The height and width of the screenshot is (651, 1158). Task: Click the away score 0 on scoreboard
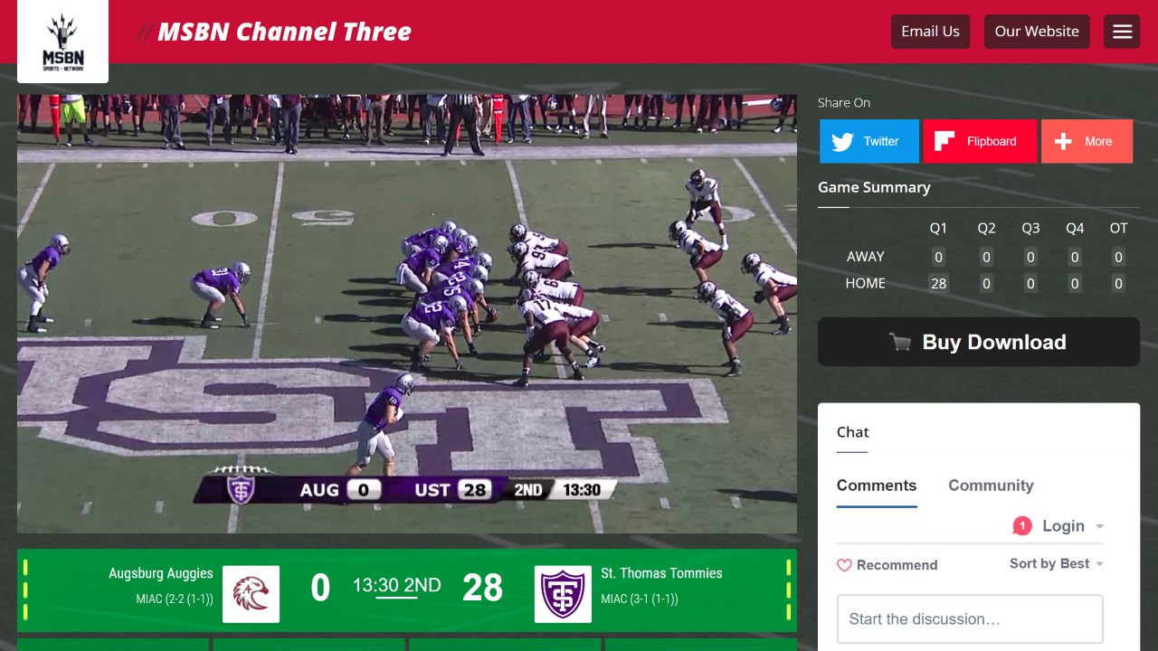(x=320, y=588)
